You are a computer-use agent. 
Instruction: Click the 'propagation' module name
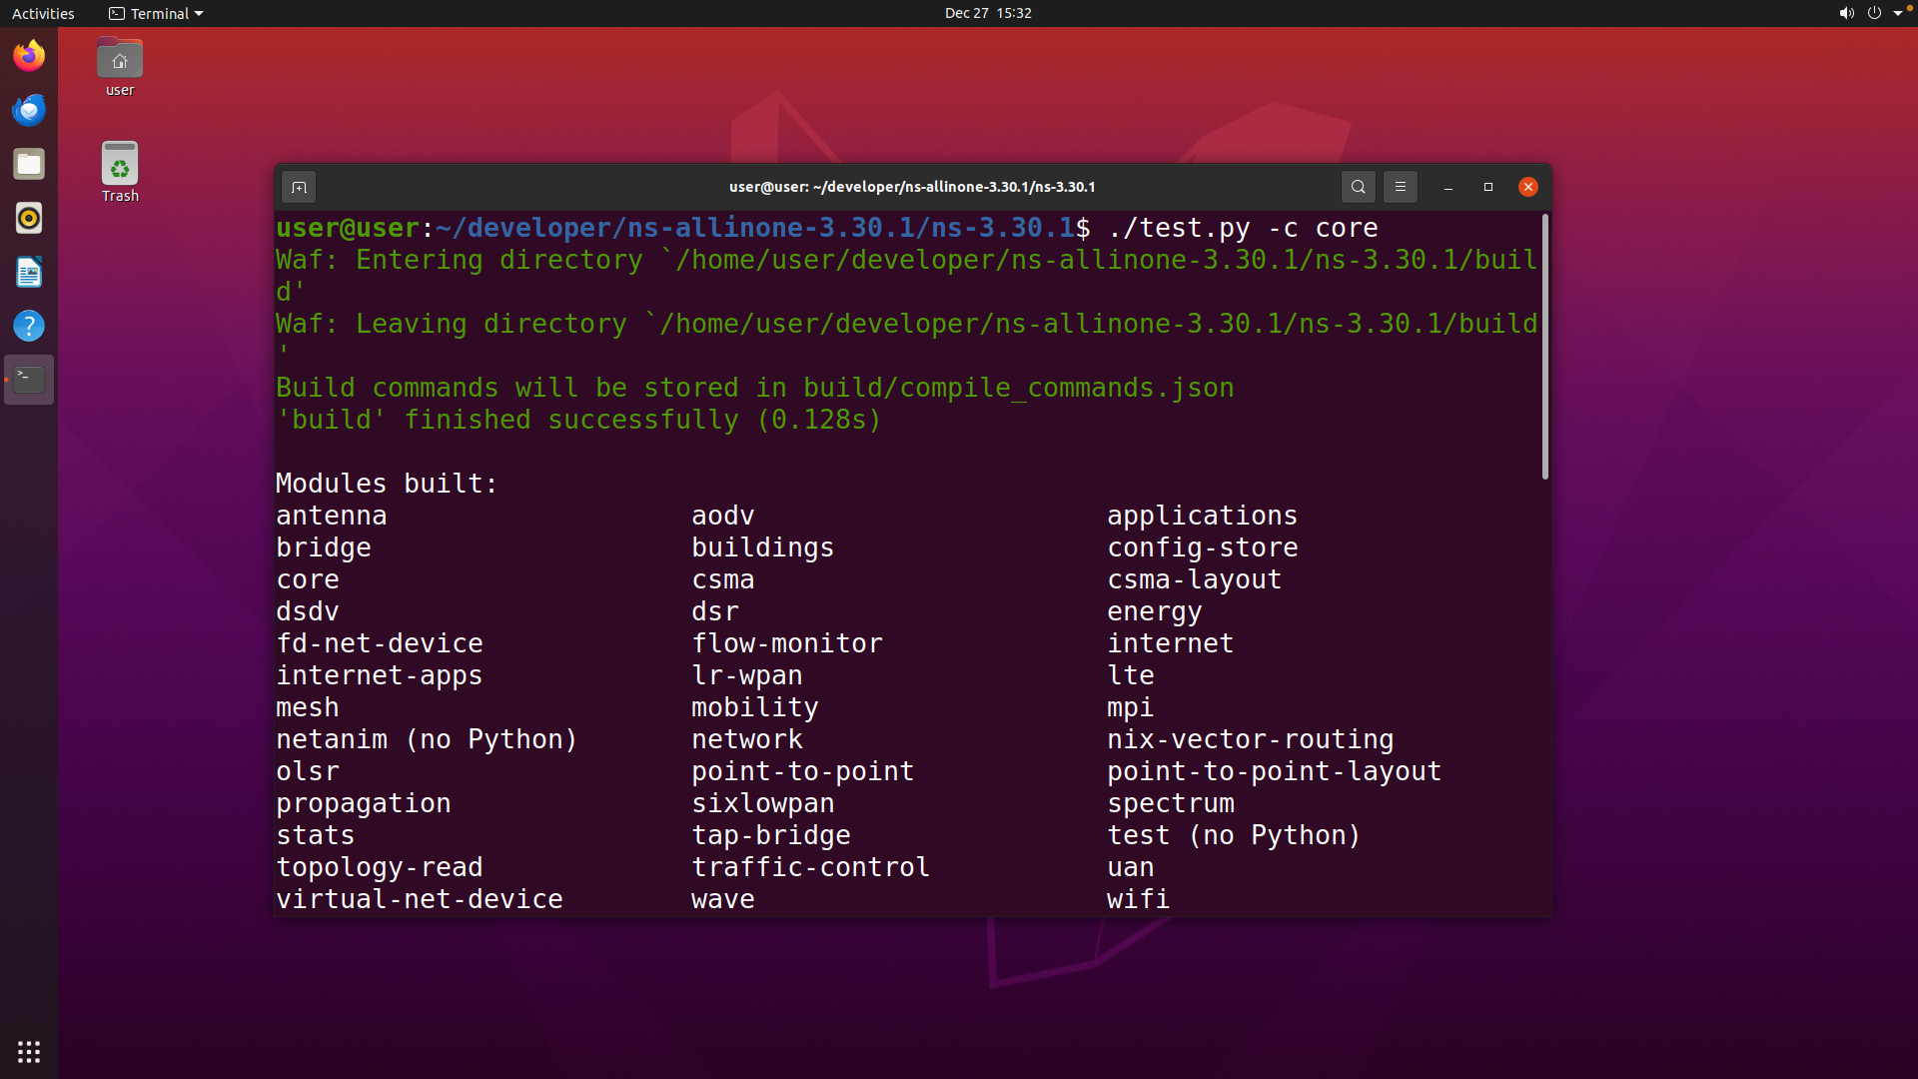pos(364,803)
